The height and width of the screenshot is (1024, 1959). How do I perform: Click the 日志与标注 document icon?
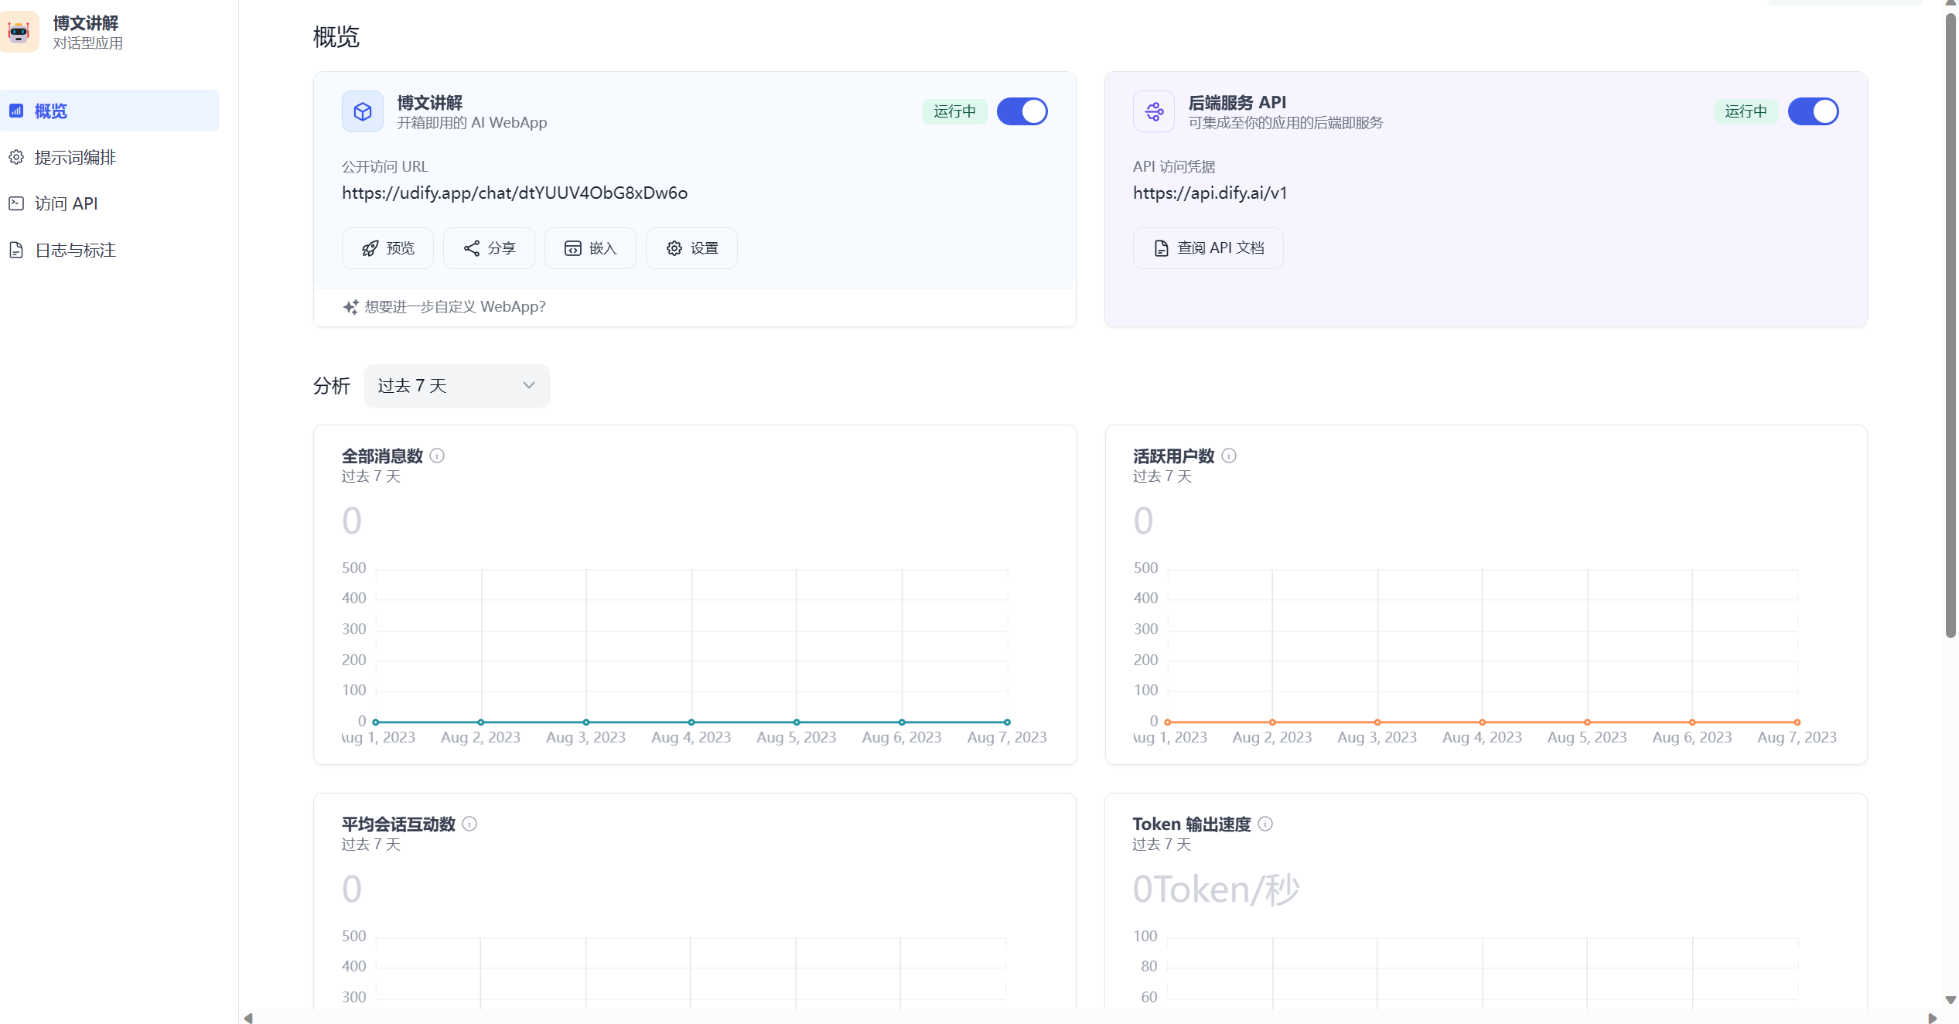coord(16,250)
